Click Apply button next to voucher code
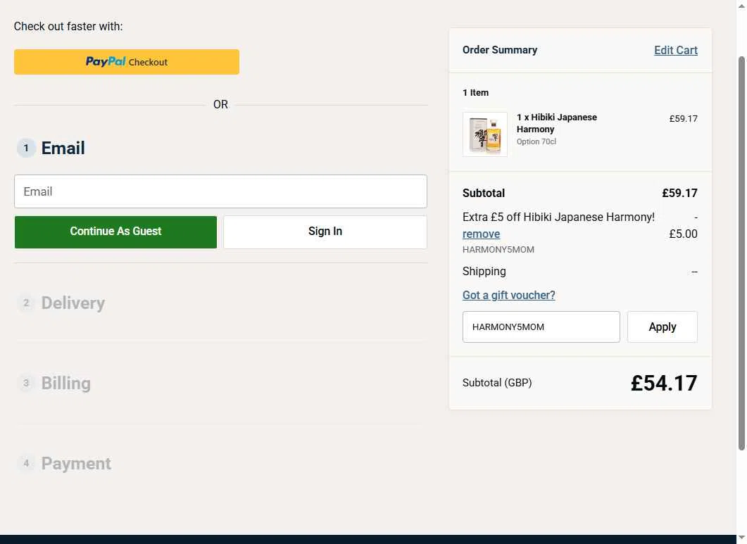Screen dimensions: 747x544 click(x=663, y=327)
